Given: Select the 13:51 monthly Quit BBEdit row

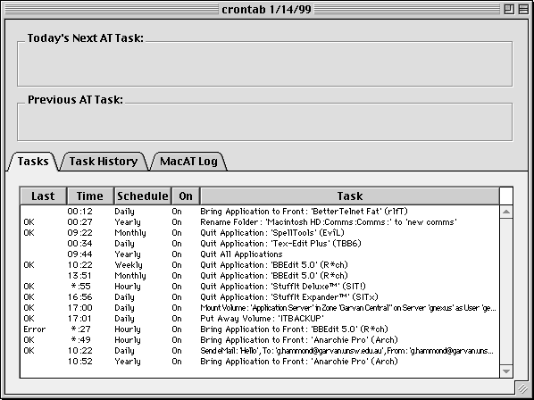Looking at the screenshot, I should pyautogui.click(x=260, y=276).
